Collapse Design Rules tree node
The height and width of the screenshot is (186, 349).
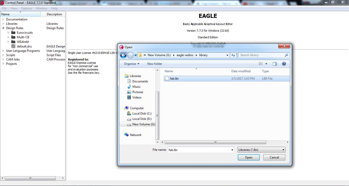coord(3,28)
